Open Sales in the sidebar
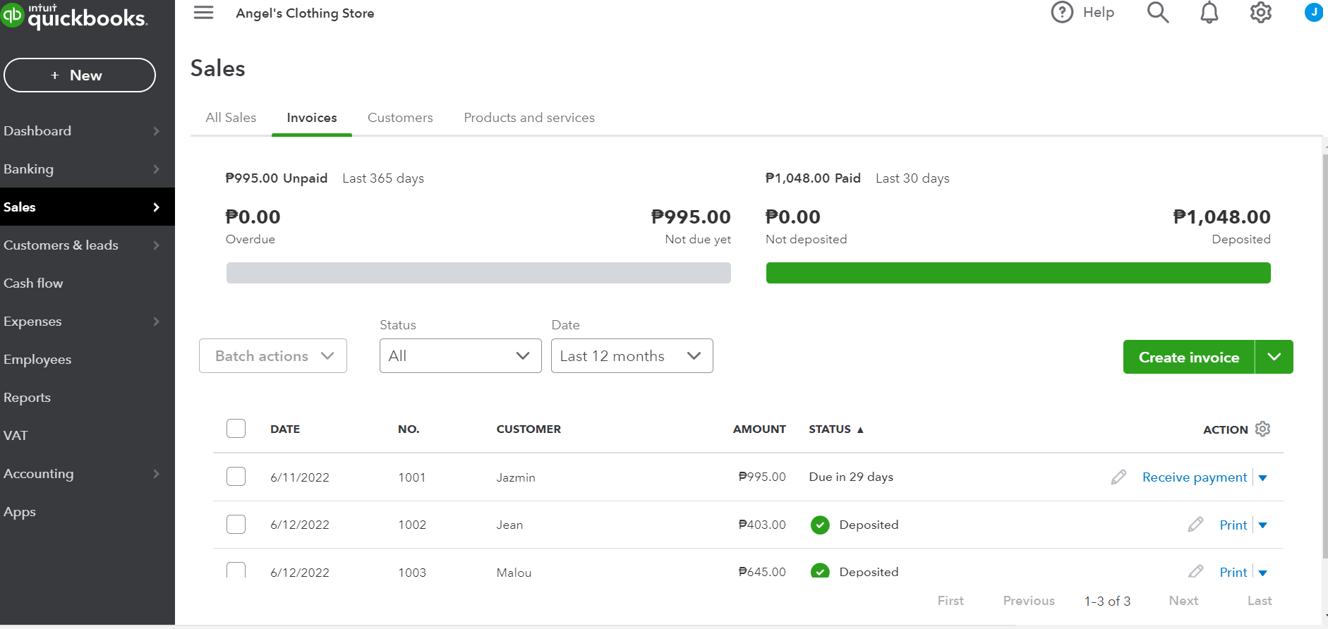This screenshot has width=1328, height=629. point(87,207)
